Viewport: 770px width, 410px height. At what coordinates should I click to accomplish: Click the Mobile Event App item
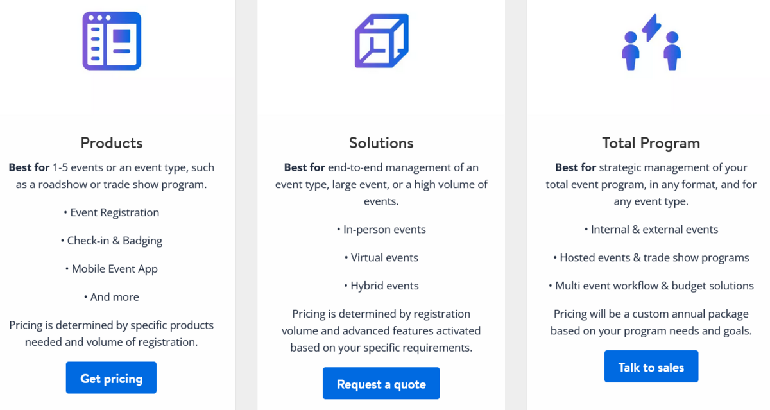[x=112, y=269]
